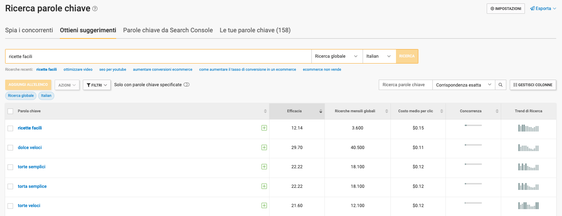The height and width of the screenshot is (216, 562).
Task: Check the 'torte semplici' row checkbox
Action: 10,167
